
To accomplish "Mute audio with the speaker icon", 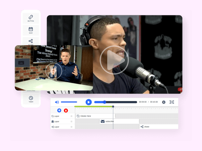I will point(57,102).
